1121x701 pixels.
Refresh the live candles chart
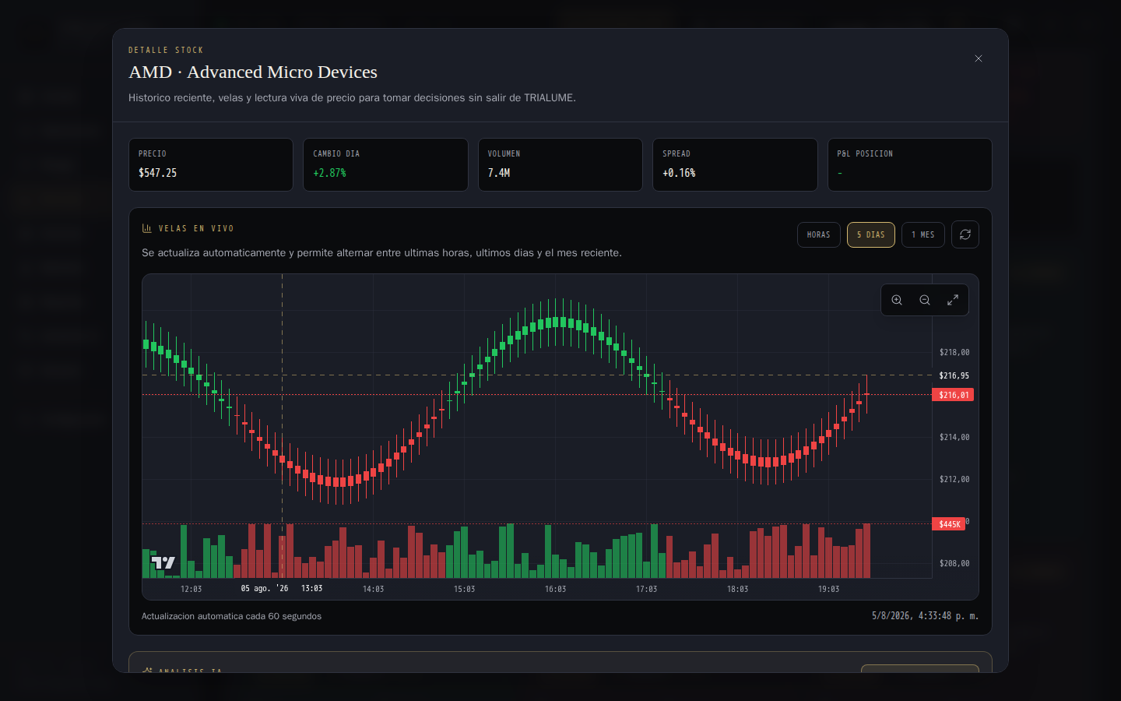pyautogui.click(x=965, y=234)
